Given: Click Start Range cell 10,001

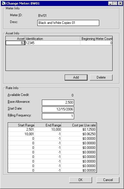Looking at the screenshot, I should (21, 134).
